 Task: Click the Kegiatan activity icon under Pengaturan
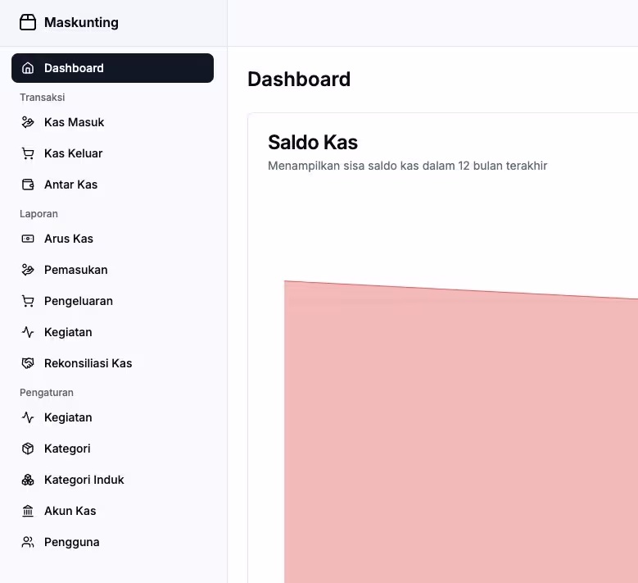click(28, 417)
